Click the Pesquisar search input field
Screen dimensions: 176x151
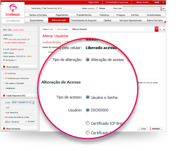(x=142, y=8)
